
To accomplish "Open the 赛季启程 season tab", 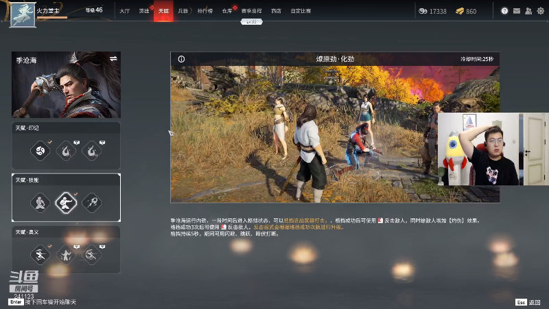I will 251,11.
